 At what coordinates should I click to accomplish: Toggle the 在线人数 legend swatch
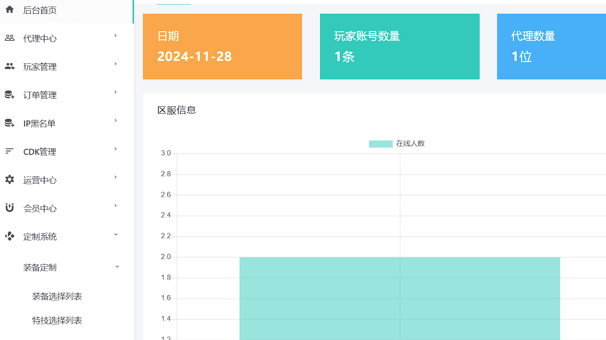click(380, 144)
